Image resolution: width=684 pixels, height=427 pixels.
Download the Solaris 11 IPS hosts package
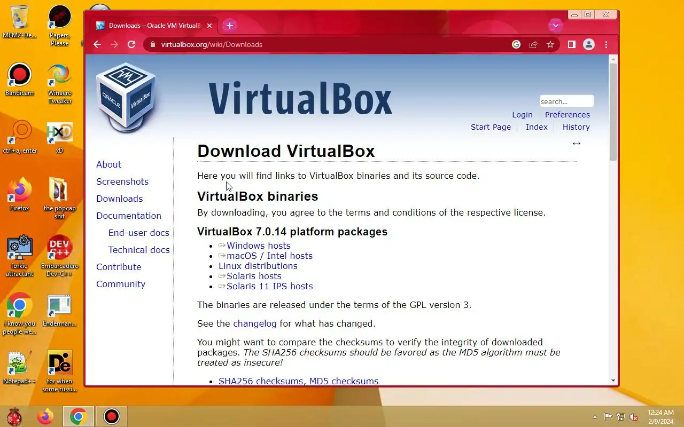tap(270, 286)
